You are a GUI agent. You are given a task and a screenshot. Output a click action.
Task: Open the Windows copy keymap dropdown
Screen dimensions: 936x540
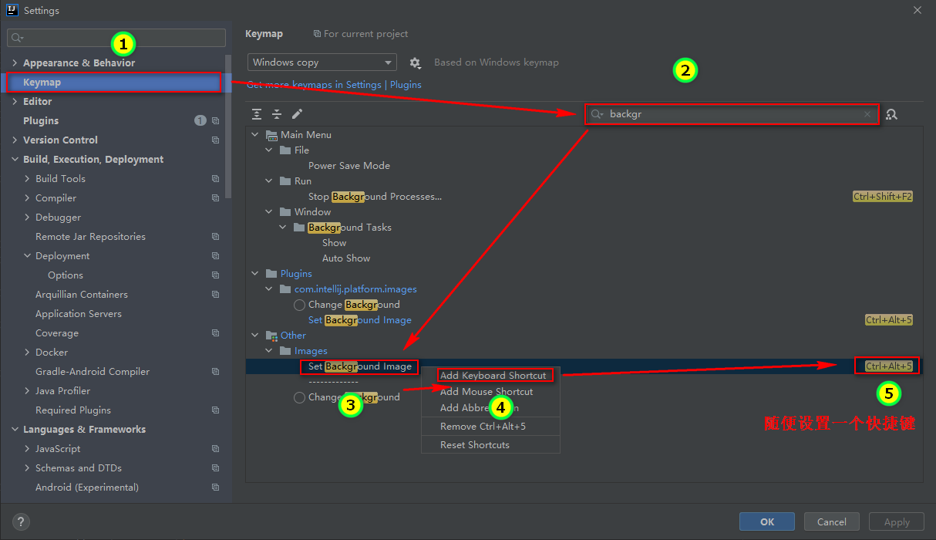click(322, 62)
